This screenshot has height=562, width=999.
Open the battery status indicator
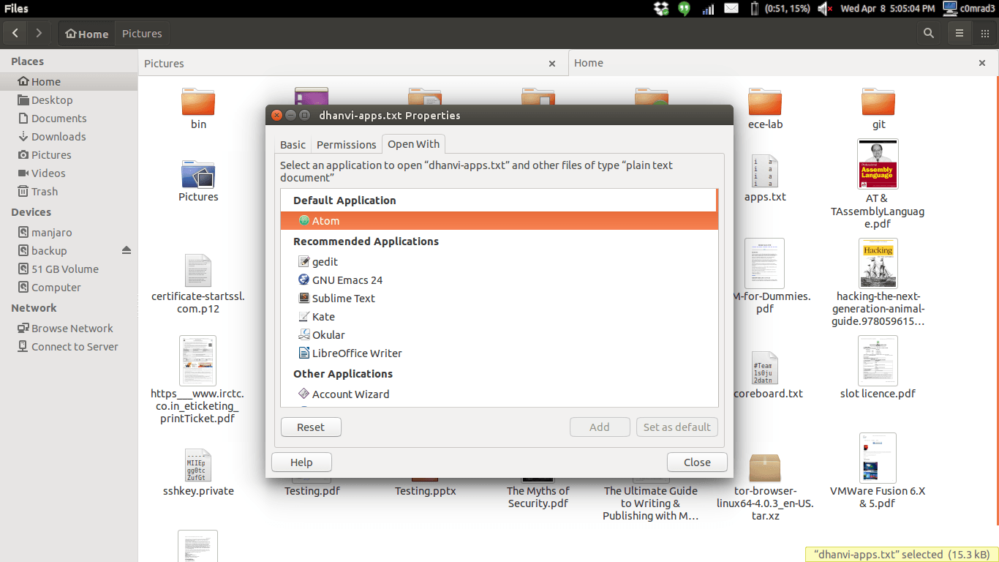click(755, 9)
